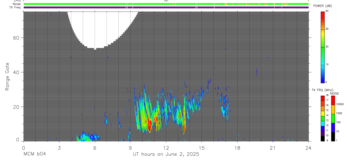Choose the 14 MHz legend label

pyautogui.click(x=327, y=115)
